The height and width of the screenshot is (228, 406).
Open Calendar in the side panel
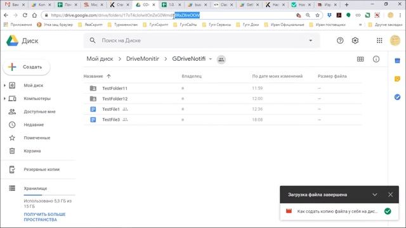[x=397, y=61]
